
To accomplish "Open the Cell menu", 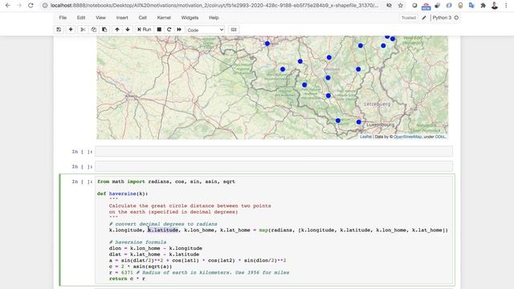I will point(143,18).
